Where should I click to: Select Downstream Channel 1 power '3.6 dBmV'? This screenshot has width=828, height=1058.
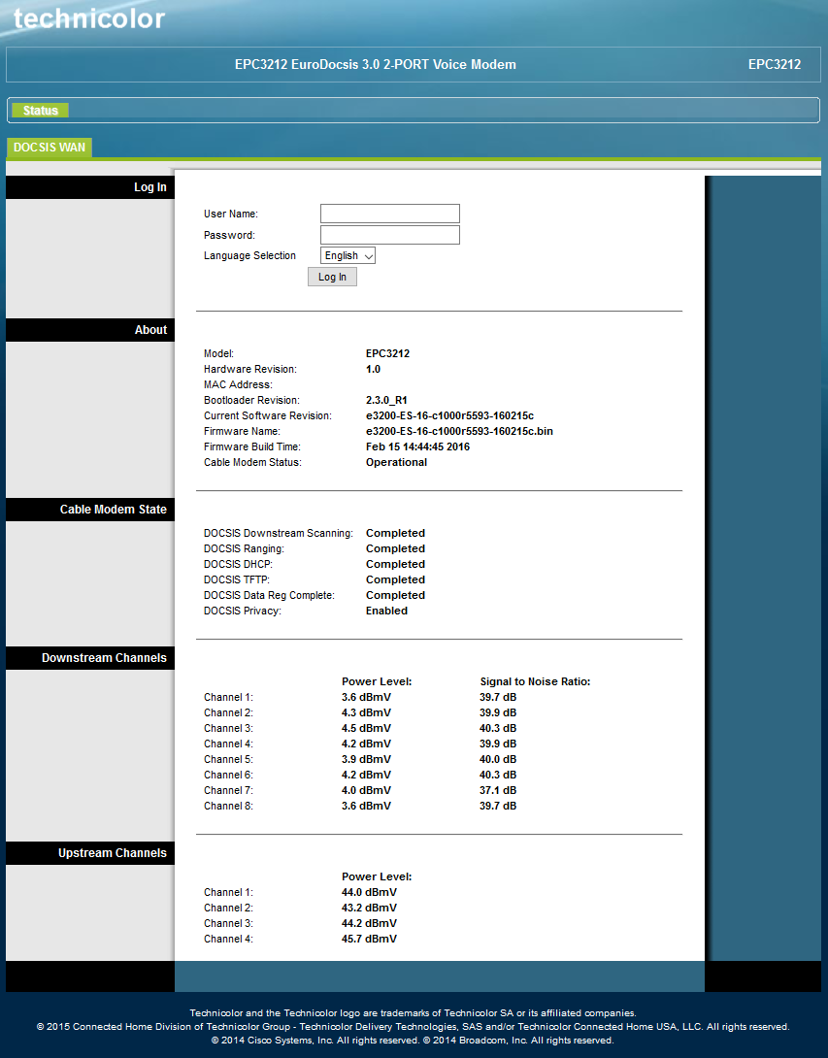(x=366, y=697)
